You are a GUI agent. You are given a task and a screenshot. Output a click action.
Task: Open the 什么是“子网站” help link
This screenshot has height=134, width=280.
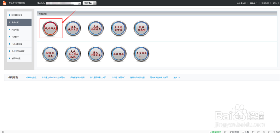[x=118, y=77]
